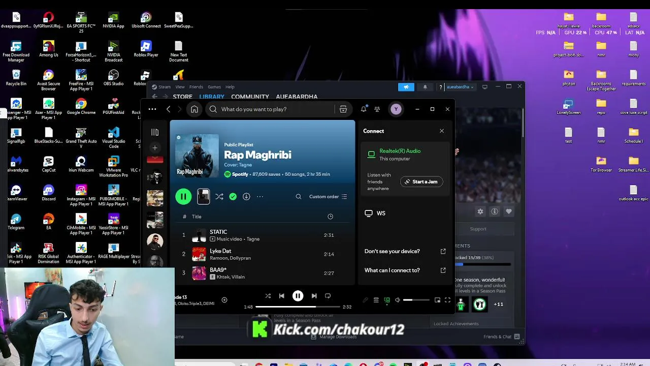
Task: Toggle the saved-to-library green checkmark
Action: click(x=233, y=196)
